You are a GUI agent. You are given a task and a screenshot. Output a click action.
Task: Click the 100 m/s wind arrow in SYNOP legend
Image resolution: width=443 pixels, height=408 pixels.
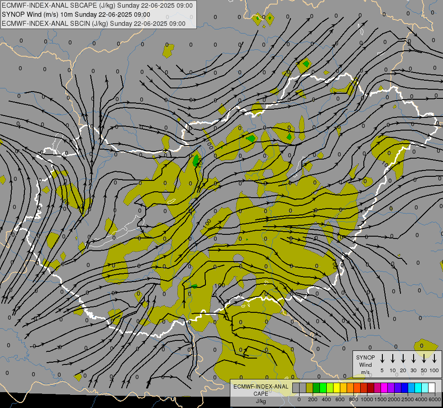click(x=434, y=358)
